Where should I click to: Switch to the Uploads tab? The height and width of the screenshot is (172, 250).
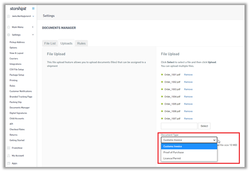click(x=66, y=43)
